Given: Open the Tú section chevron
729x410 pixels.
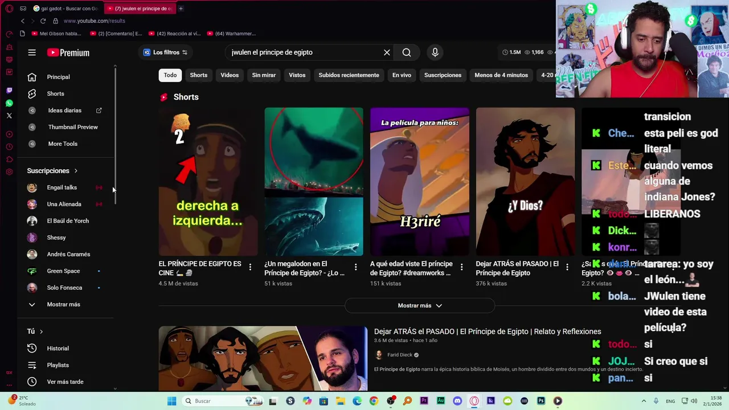Looking at the screenshot, I should [41, 331].
